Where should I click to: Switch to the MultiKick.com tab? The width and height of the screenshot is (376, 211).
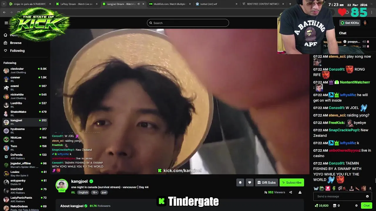click(170, 4)
